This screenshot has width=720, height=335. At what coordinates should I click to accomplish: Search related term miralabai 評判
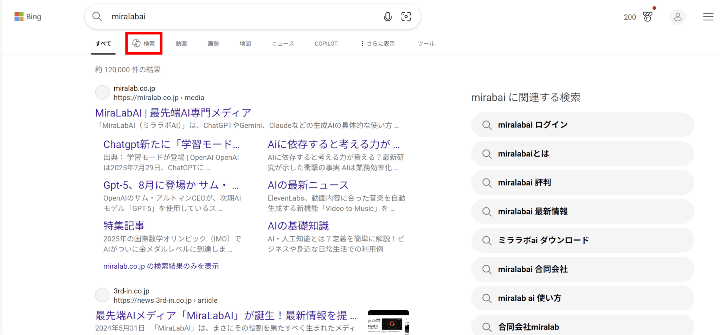583,183
